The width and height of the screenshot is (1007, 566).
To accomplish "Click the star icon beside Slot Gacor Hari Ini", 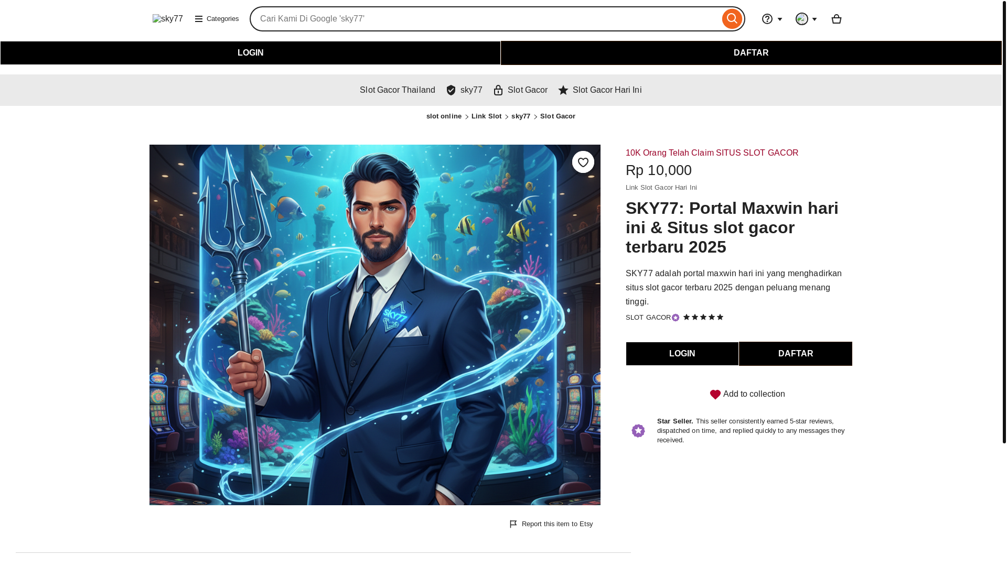I will 563,90.
